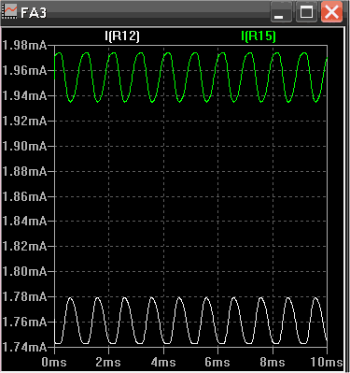The height and width of the screenshot is (373, 350).
Task: Click the 6ms time axis label
Action: click(217, 363)
